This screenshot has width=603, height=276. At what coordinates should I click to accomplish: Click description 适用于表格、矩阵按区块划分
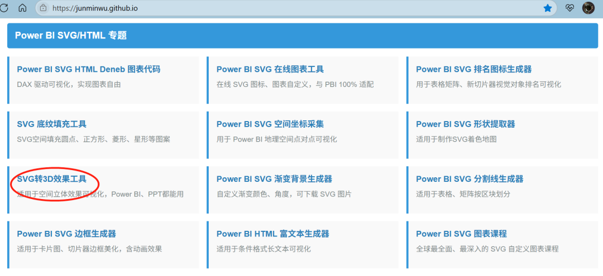coord(463,194)
